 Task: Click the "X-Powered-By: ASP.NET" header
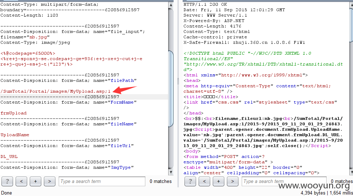[x=214, y=21]
